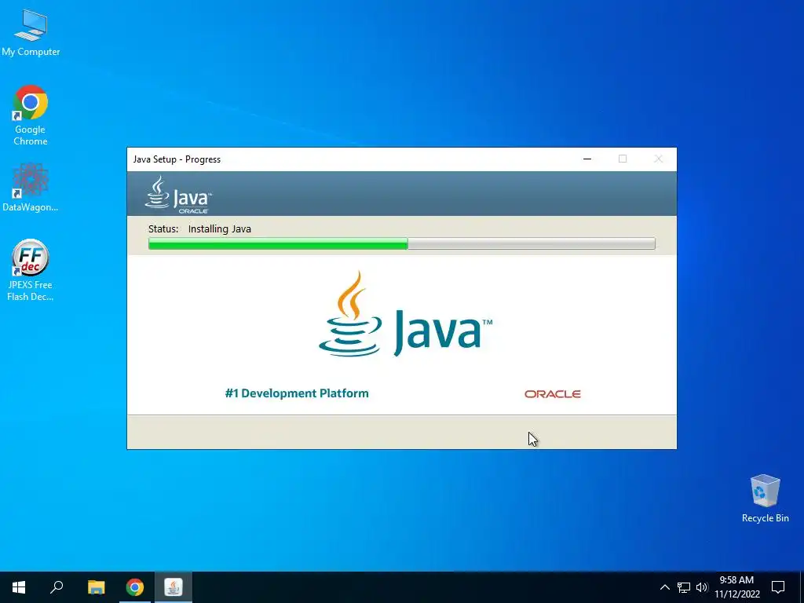Image resolution: width=804 pixels, height=603 pixels.
Task: Click the red ORACLE logo text
Action: pyautogui.click(x=552, y=394)
